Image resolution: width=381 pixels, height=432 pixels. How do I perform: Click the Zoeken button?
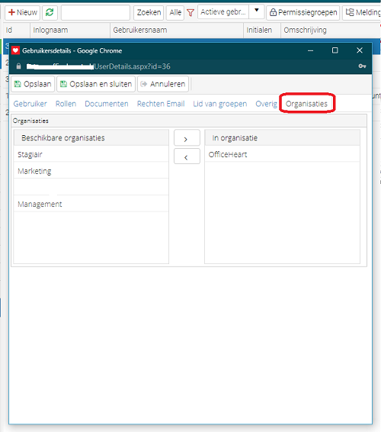point(149,12)
